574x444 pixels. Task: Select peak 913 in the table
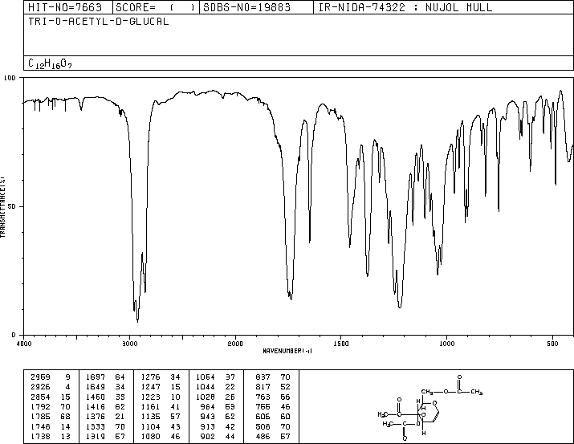208,426
